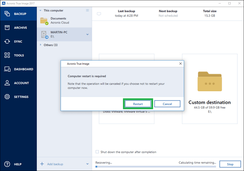Stop the recovery operation
This screenshot has width=244, height=171.
point(230,164)
